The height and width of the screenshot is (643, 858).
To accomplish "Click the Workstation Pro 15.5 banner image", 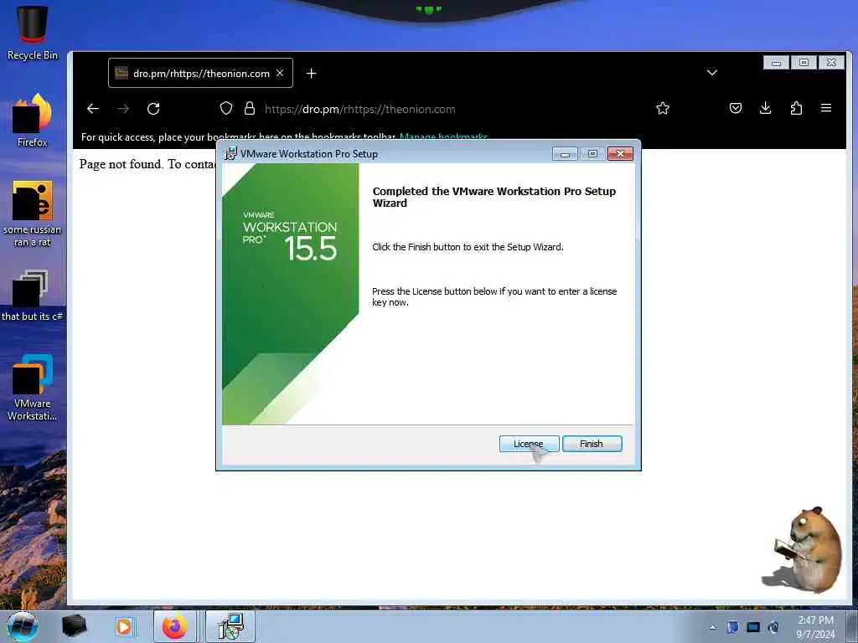I will coord(291,294).
